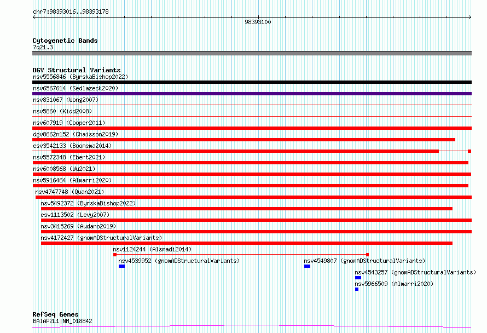Open variant nsv5572348 (Ebert2021)
The height and width of the screenshot is (333, 487).
pyautogui.click(x=69, y=157)
